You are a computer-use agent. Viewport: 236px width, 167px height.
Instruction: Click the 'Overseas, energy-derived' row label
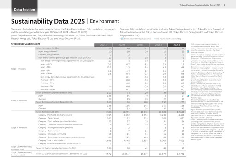(x=49, y=54)
